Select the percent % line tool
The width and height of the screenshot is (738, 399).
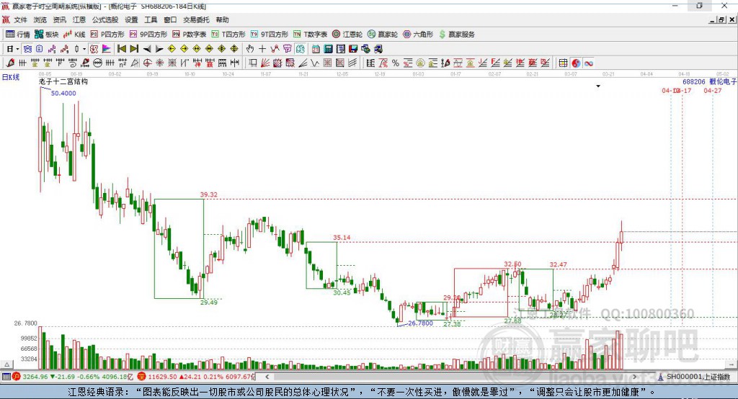pos(396,63)
